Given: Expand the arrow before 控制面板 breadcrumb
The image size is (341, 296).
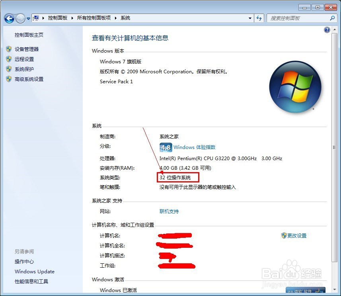Looking at the screenshot, I should coord(43,18).
